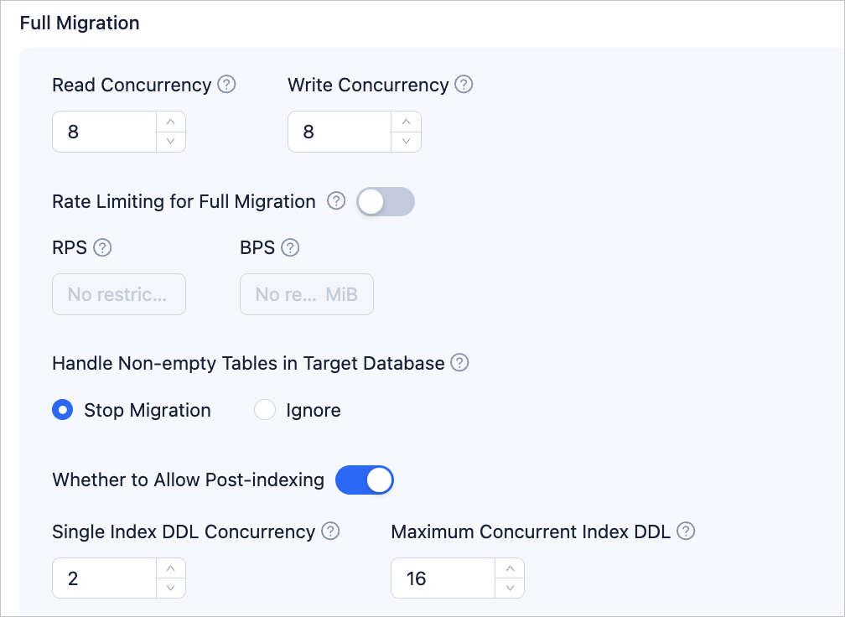Show help for Handle Non-empty Tables option
Viewport: 845px width, 617px height.
coord(459,363)
